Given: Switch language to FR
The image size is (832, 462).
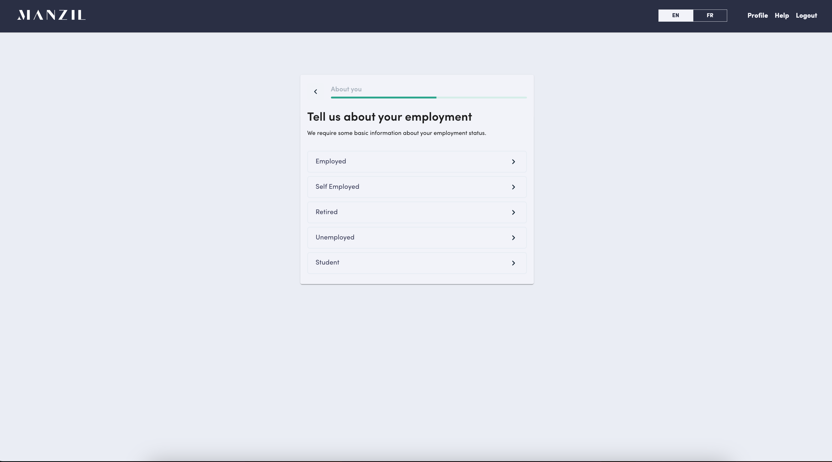Looking at the screenshot, I should tap(710, 16).
